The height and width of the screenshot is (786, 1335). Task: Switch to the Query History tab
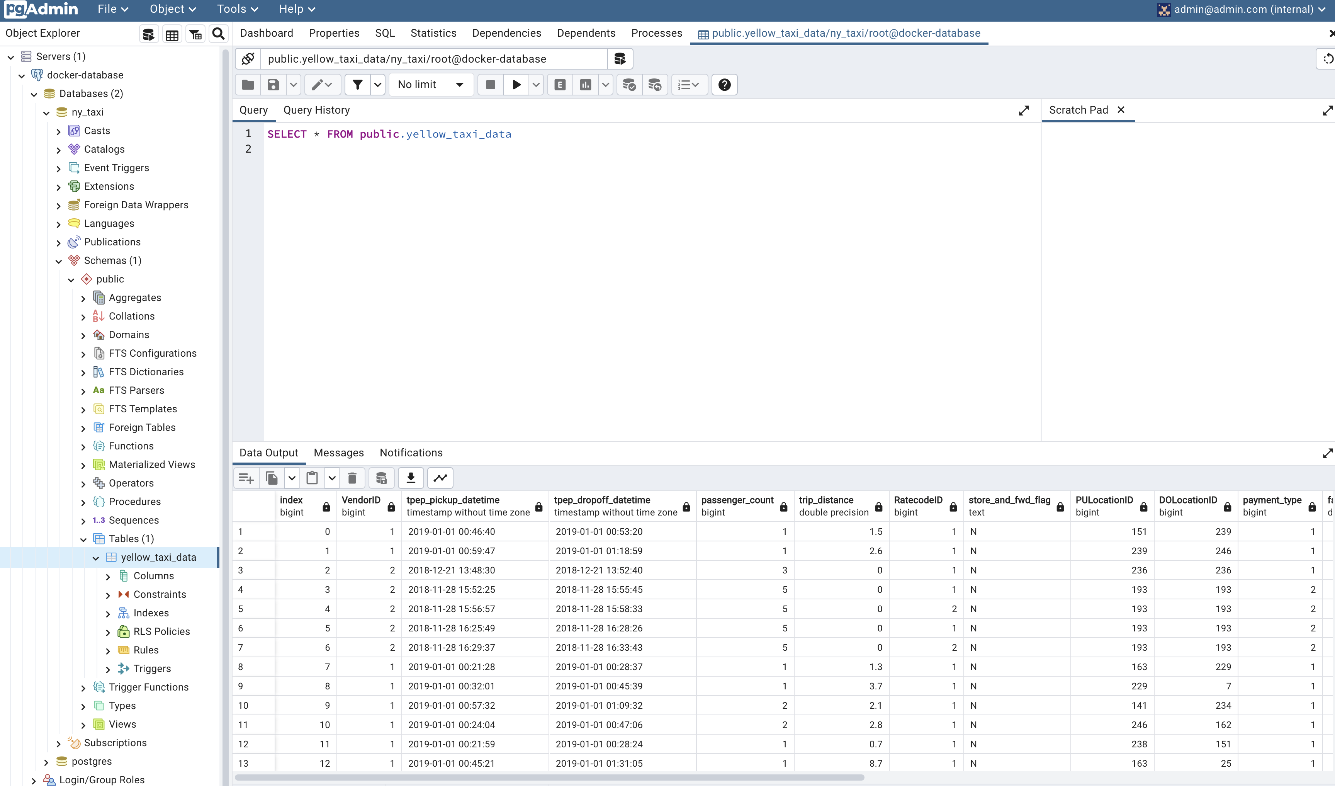tap(317, 110)
